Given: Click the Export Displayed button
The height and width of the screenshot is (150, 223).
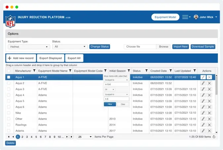Looking at the screenshot, I should (x=51, y=58).
